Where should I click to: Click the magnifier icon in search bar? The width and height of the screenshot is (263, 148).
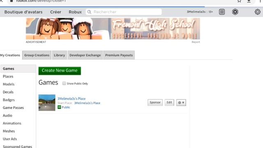(89, 12)
